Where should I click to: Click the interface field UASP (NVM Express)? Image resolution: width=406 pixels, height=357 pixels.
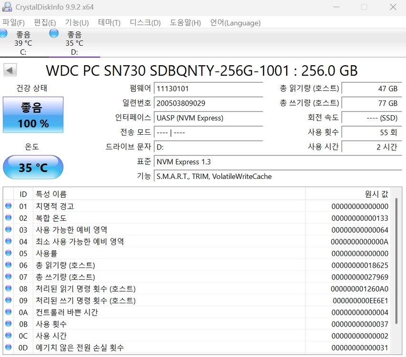tap(208, 118)
